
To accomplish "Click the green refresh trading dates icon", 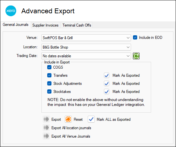I will (136, 56).
